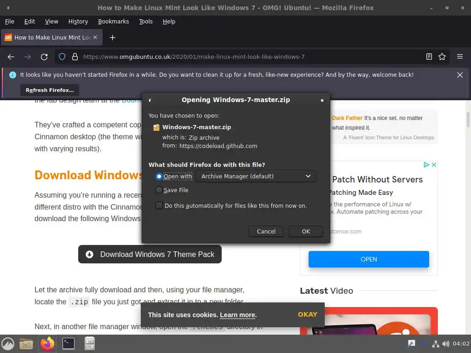Screen dimensions: 471x353
Task: Open the File menu
Action: pos(10,22)
